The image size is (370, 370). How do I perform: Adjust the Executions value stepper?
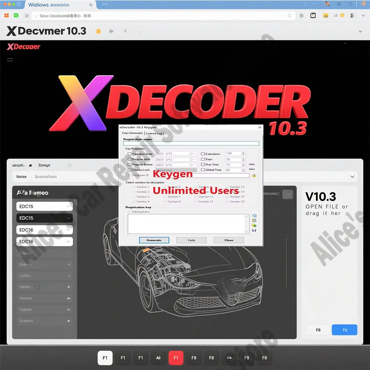pos(243,154)
